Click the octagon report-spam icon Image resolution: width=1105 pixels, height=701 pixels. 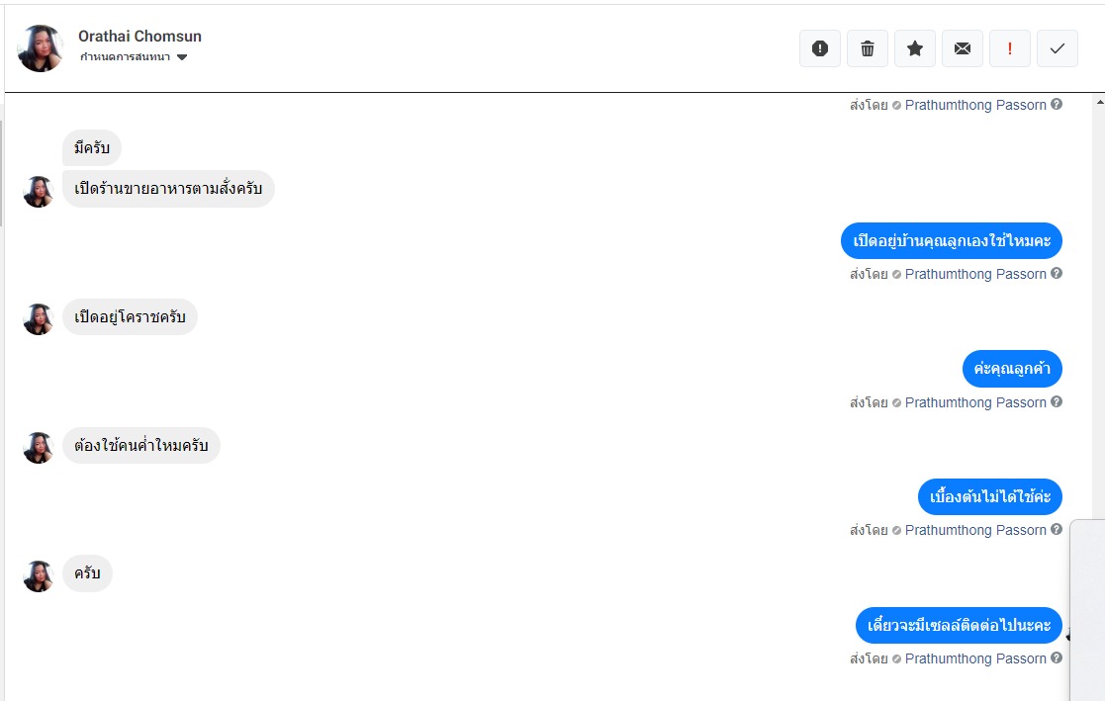(819, 48)
